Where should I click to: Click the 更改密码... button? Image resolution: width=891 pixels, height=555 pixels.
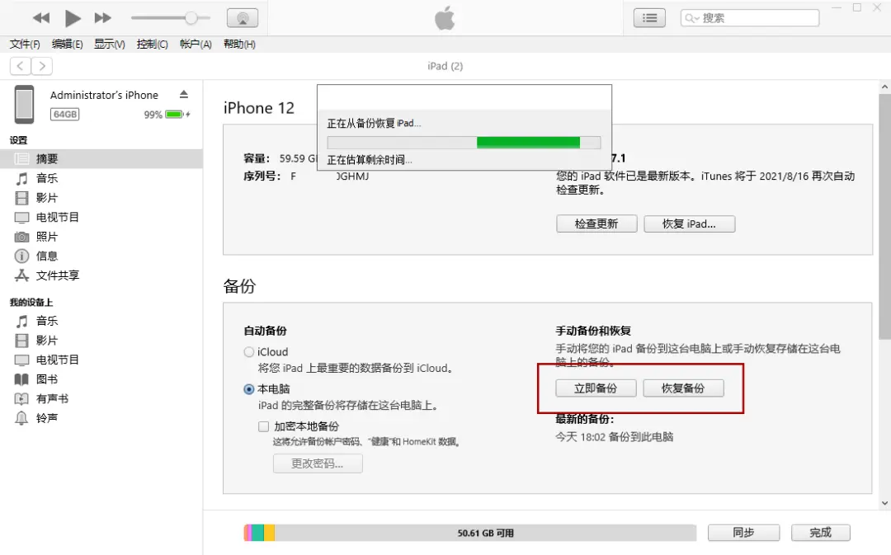[318, 463]
